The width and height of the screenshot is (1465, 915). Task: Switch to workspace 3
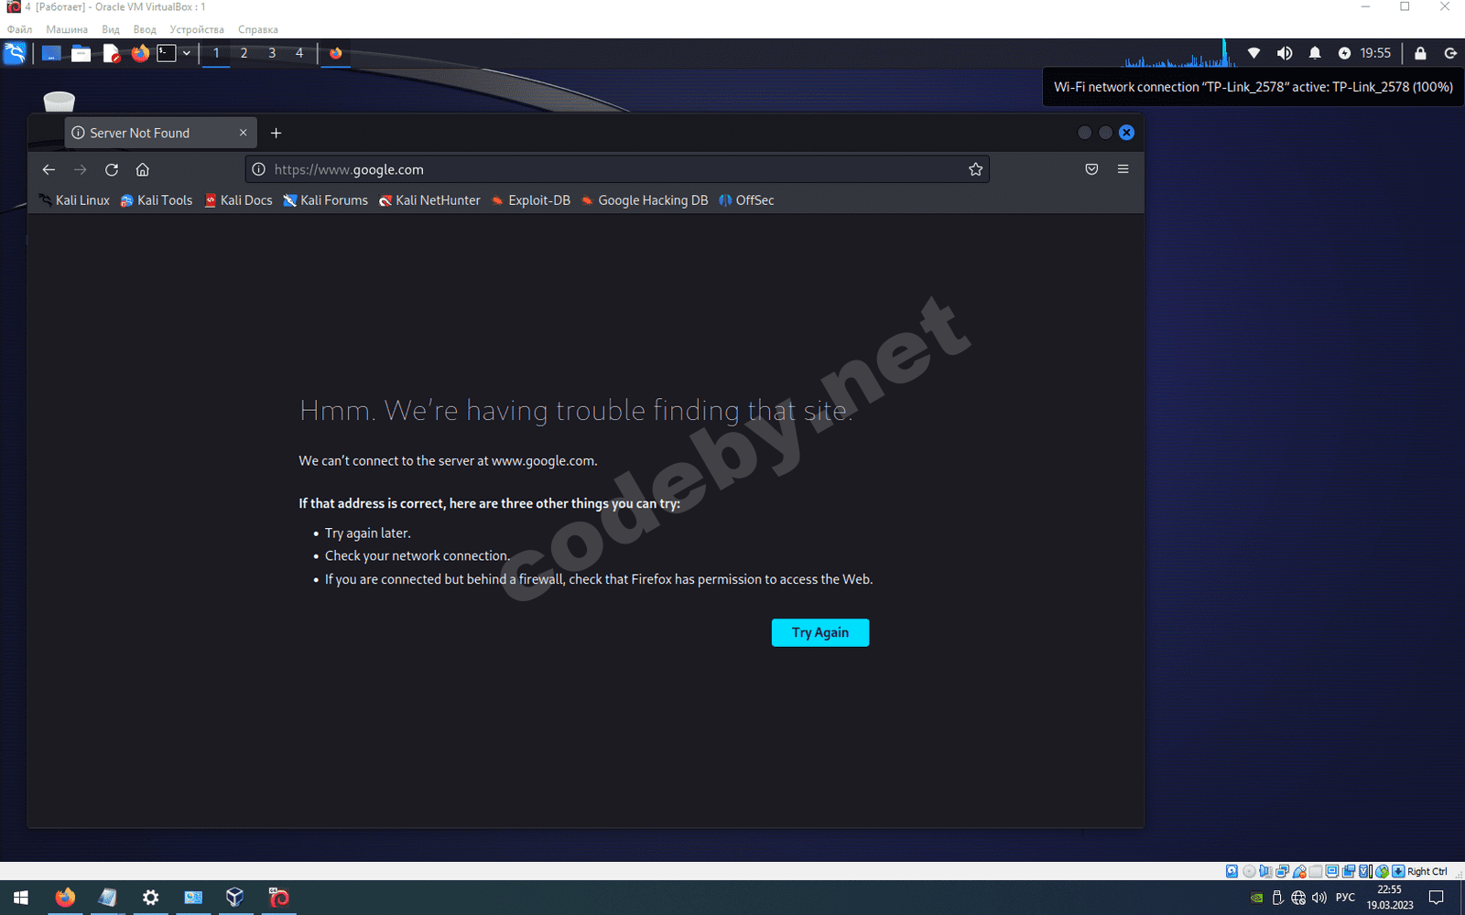(x=272, y=53)
